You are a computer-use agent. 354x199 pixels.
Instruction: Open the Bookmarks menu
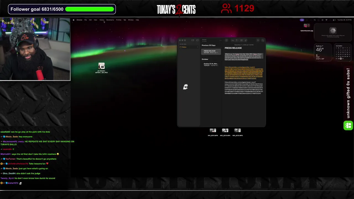(110, 20)
